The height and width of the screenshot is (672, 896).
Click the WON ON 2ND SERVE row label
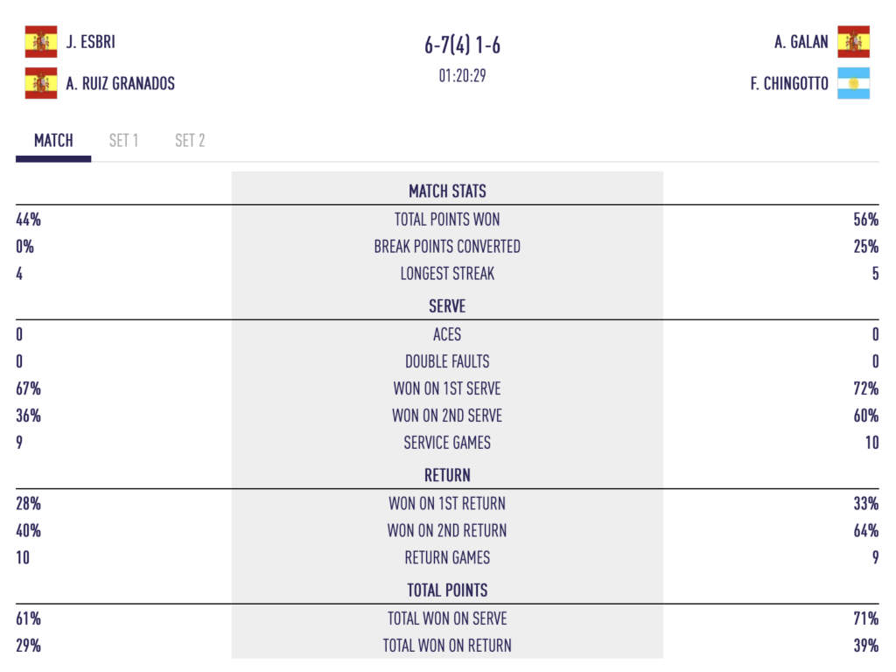coord(447,416)
